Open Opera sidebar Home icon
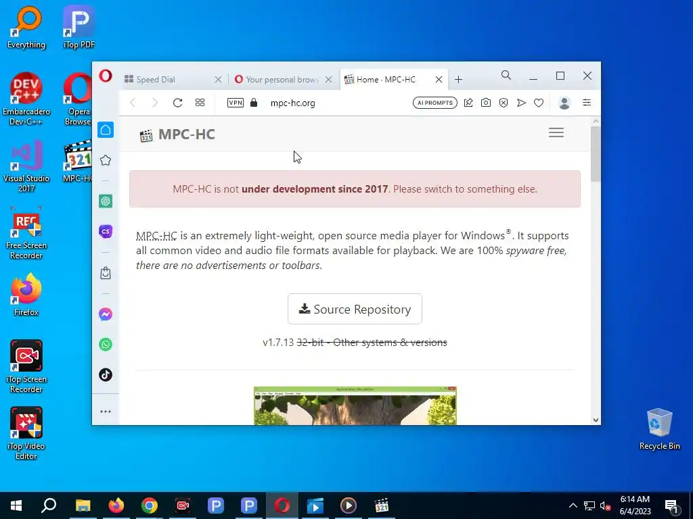693x519 pixels. click(x=106, y=130)
